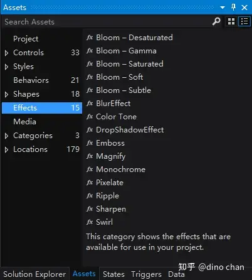The height and width of the screenshot is (280, 252).
Task: Expand the Shapes category
Action: [x=6, y=94]
